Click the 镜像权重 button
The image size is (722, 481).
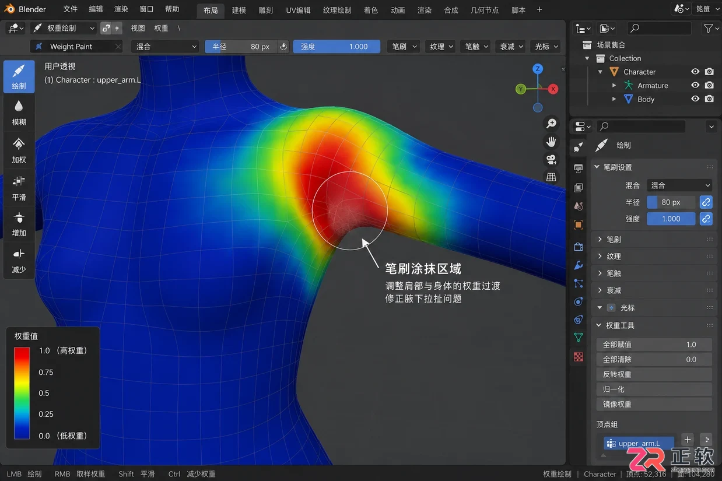tap(654, 404)
